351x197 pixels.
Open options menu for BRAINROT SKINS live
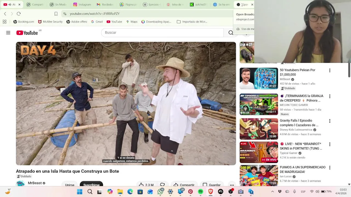pyautogui.click(x=330, y=144)
